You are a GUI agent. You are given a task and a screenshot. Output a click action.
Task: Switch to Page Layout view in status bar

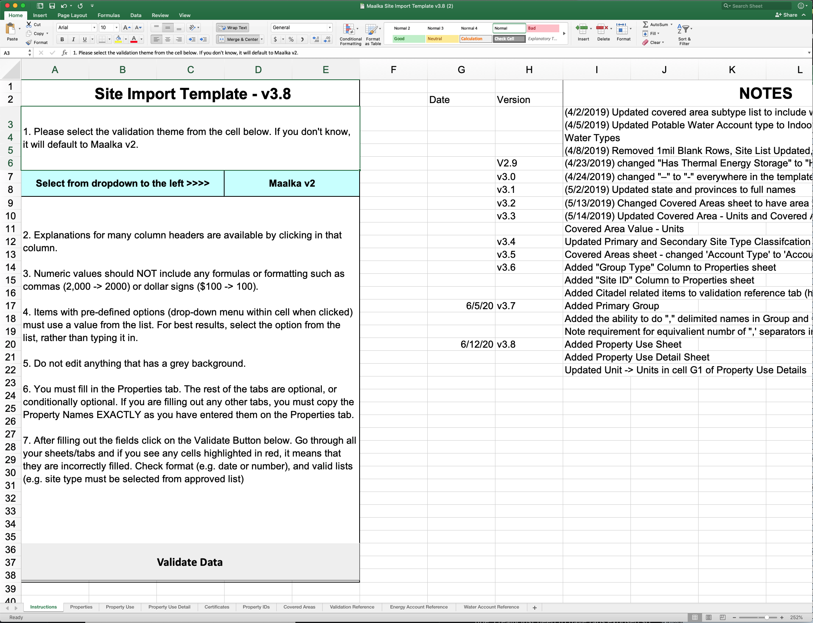coord(709,617)
